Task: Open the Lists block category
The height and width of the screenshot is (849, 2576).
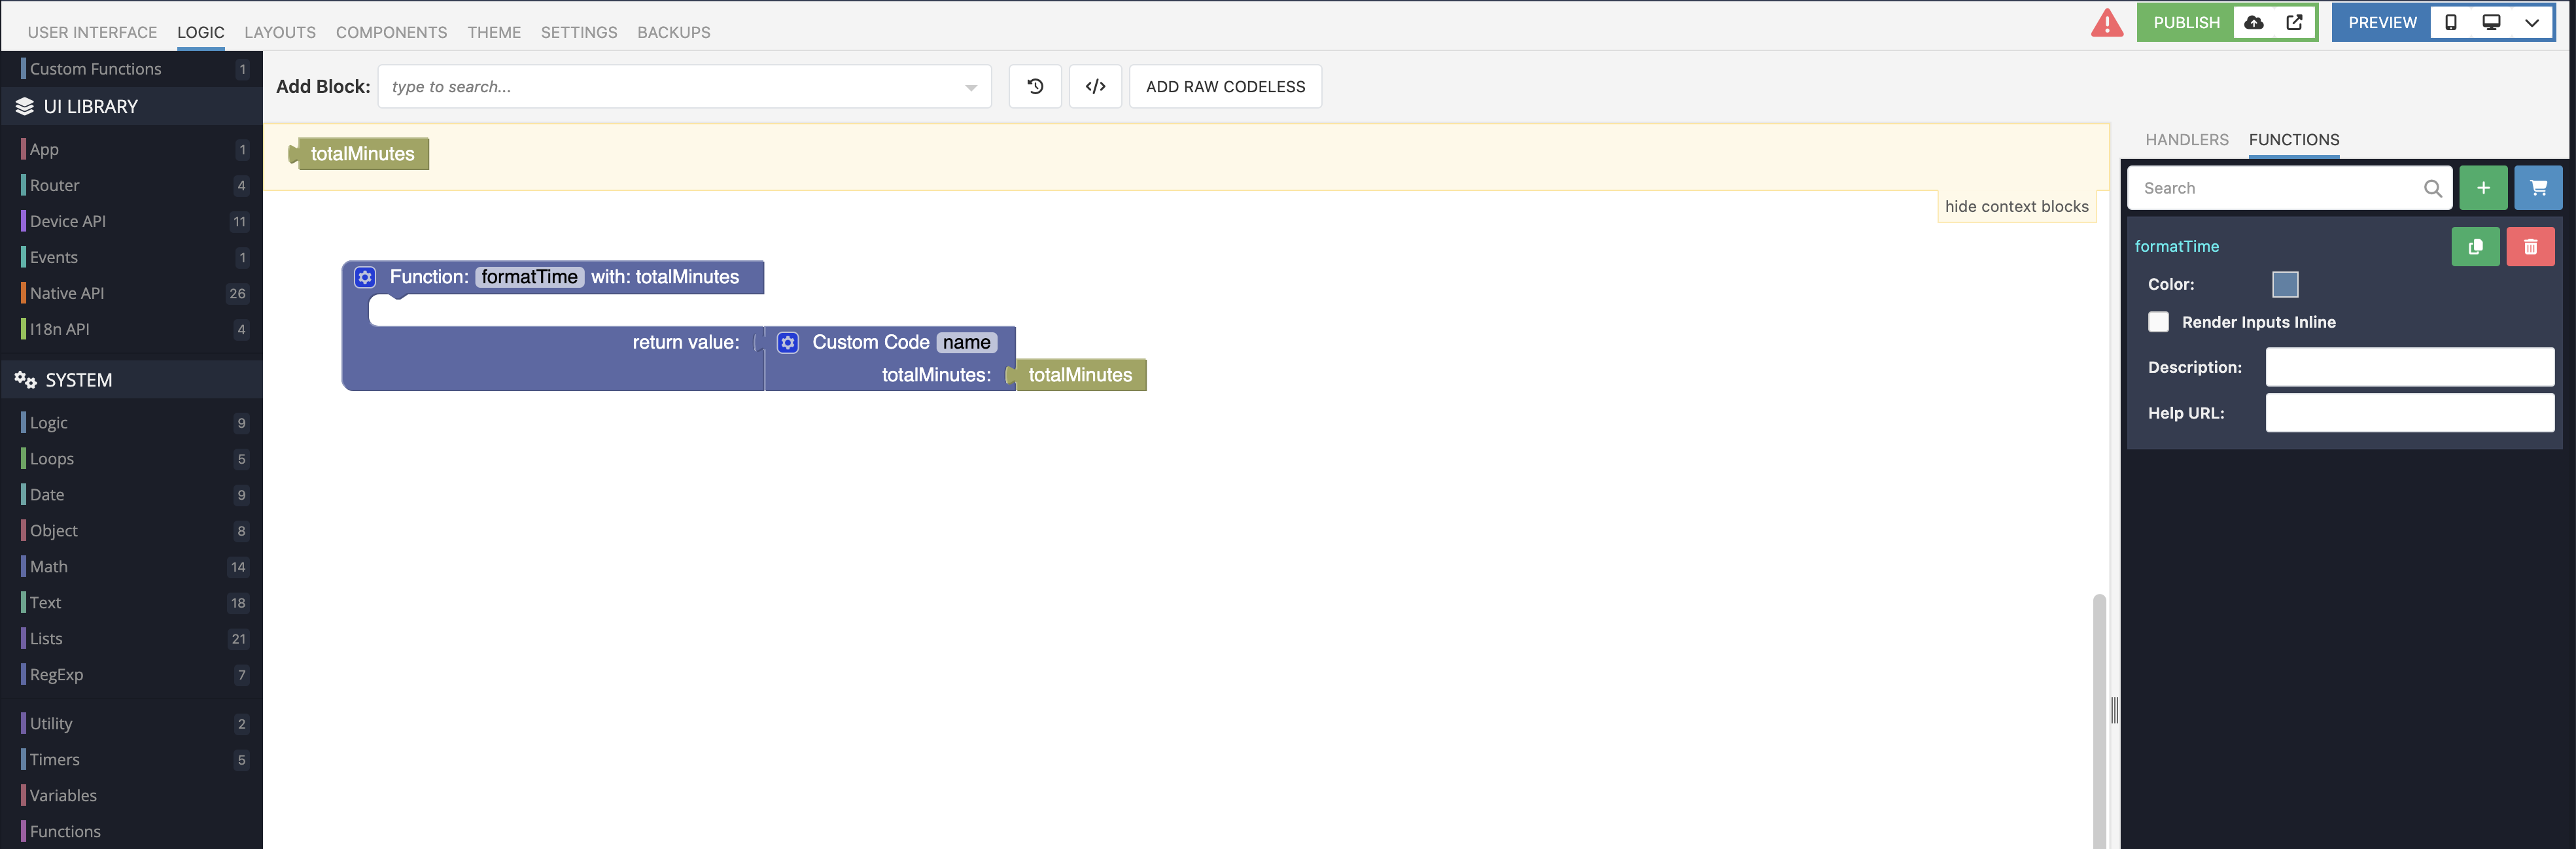Action: click(x=132, y=639)
